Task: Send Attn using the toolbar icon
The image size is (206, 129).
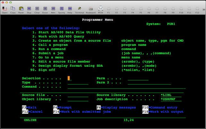Action: [54, 9]
